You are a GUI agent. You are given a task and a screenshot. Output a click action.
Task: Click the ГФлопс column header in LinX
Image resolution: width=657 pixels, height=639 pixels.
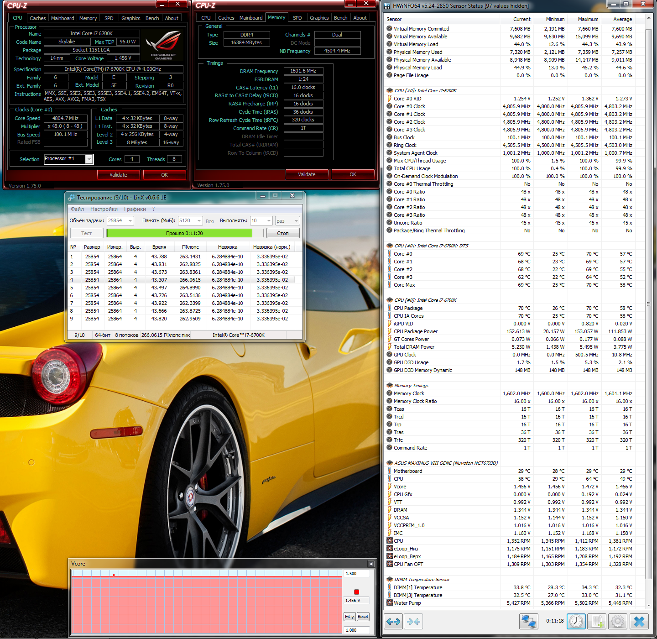190,247
